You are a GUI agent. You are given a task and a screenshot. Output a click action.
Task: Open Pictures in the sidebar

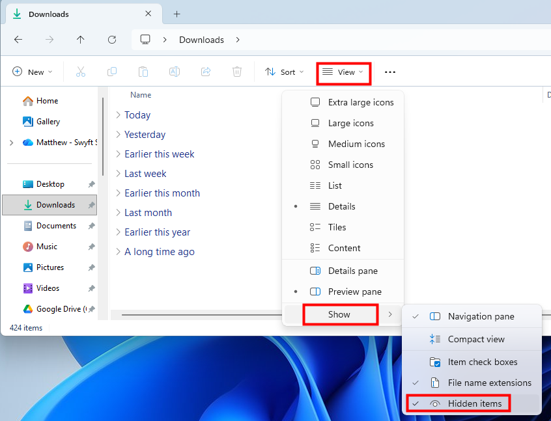coord(43,267)
